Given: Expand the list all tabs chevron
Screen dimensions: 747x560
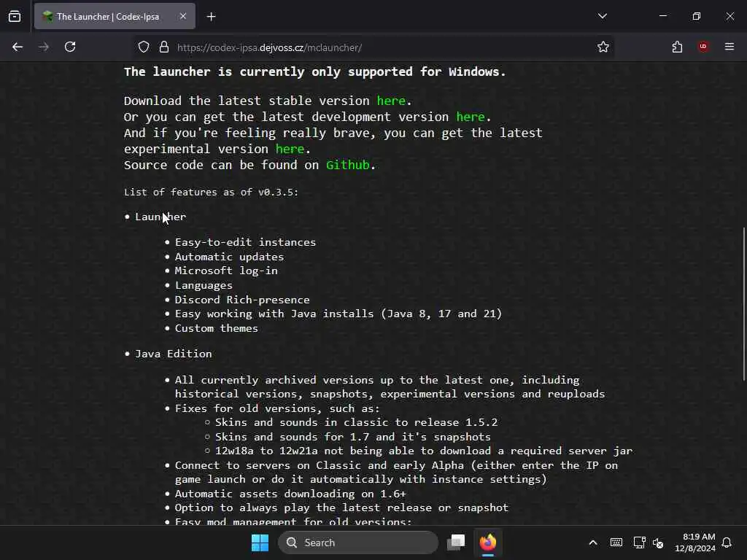Looking at the screenshot, I should 603,16.
